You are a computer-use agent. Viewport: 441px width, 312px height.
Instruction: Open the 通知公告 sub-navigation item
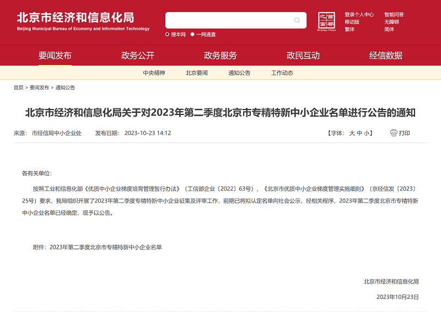(x=239, y=73)
